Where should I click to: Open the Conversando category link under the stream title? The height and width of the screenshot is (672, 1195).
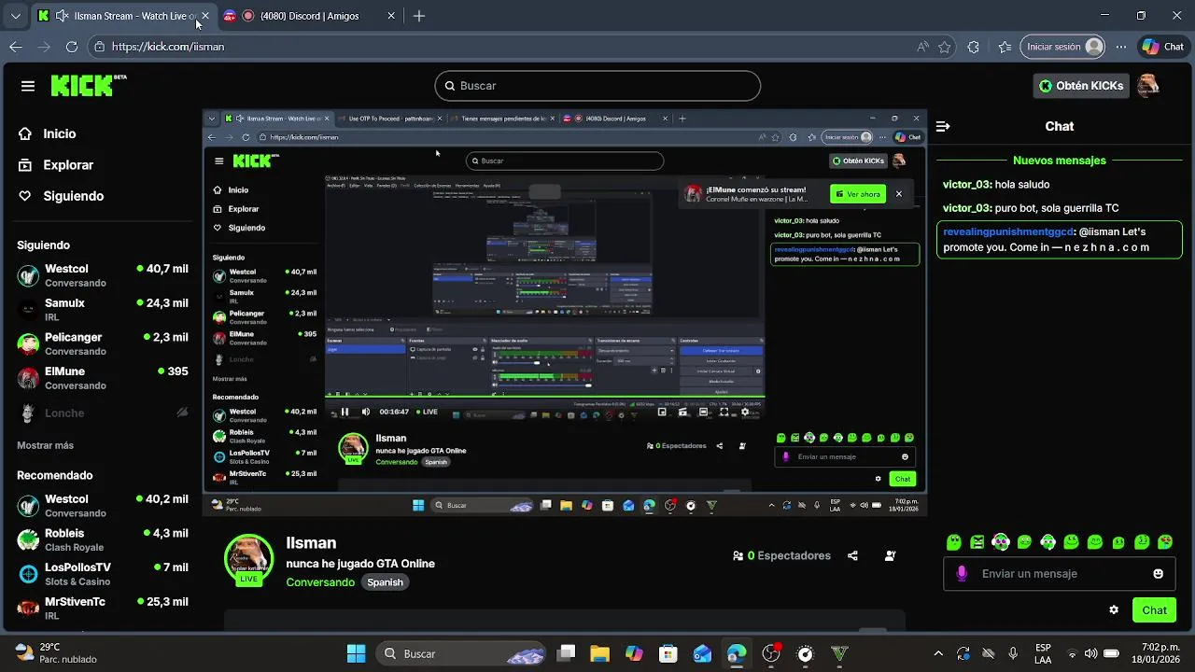coord(320,582)
